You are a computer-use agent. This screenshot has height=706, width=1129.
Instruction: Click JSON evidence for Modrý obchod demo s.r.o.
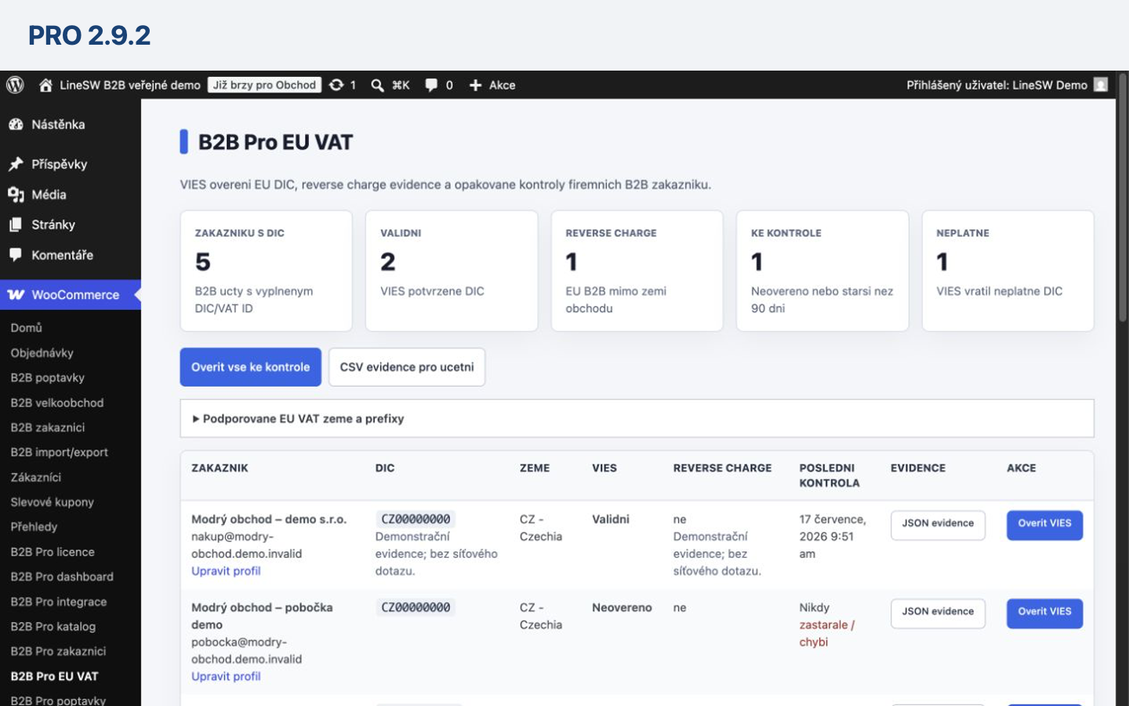[938, 525]
